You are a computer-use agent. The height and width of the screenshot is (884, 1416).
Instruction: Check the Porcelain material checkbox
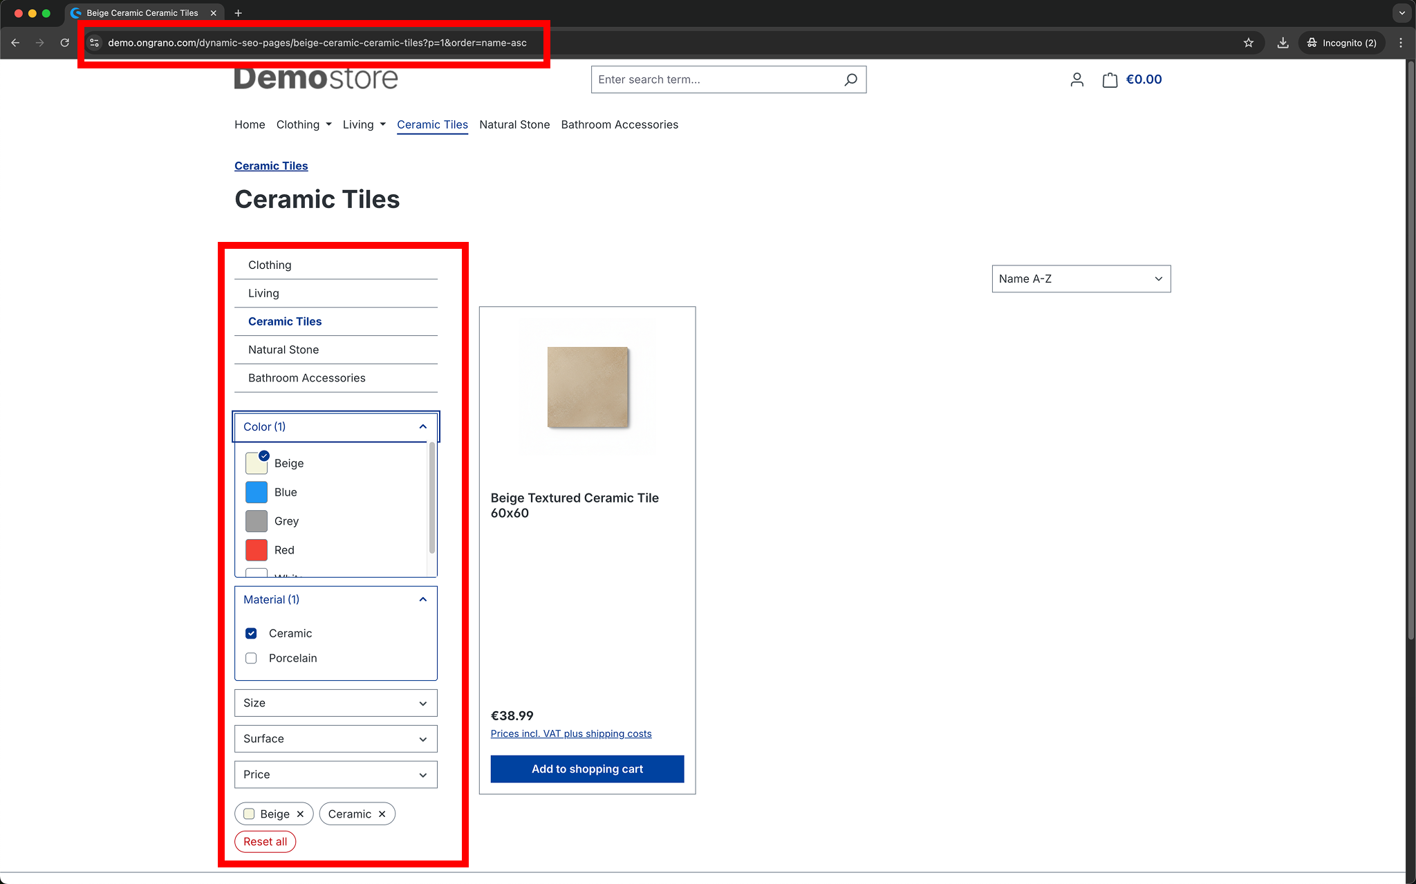pyautogui.click(x=251, y=658)
